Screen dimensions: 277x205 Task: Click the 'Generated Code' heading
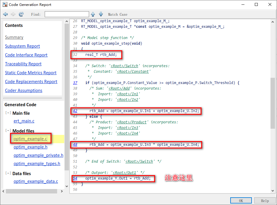coord(20,104)
